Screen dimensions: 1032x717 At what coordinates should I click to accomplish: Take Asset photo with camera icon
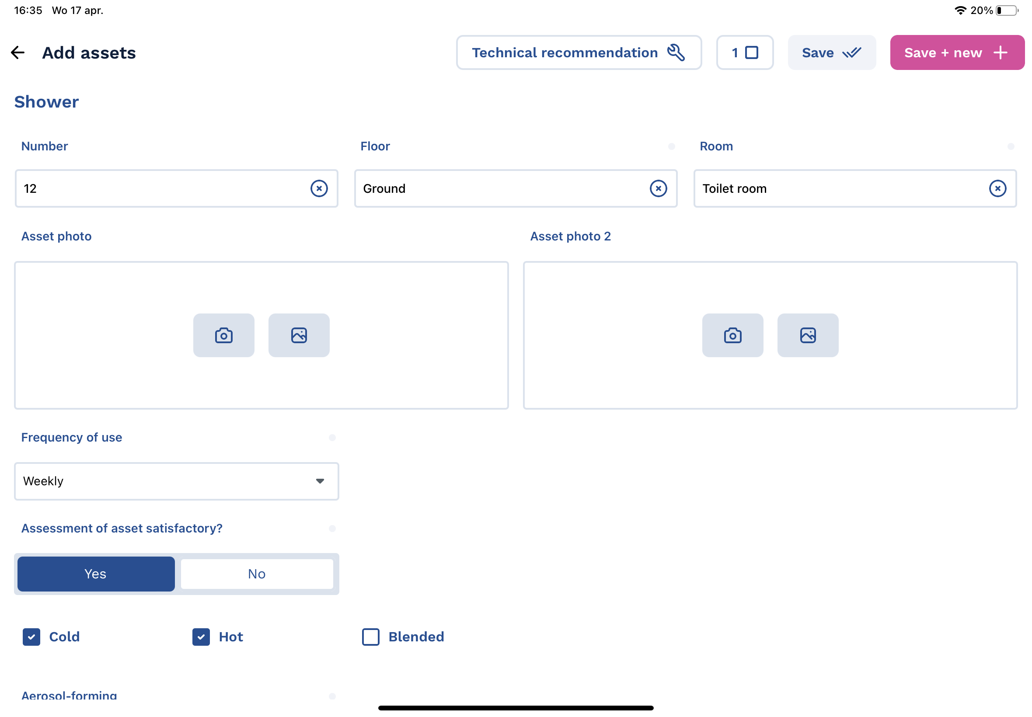(223, 335)
